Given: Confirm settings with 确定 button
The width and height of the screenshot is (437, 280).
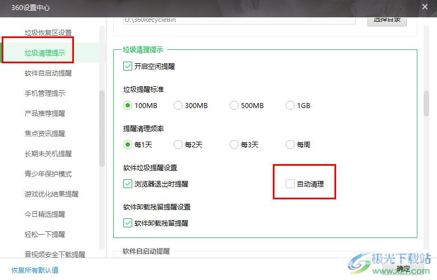Looking at the screenshot, I should [403, 269].
